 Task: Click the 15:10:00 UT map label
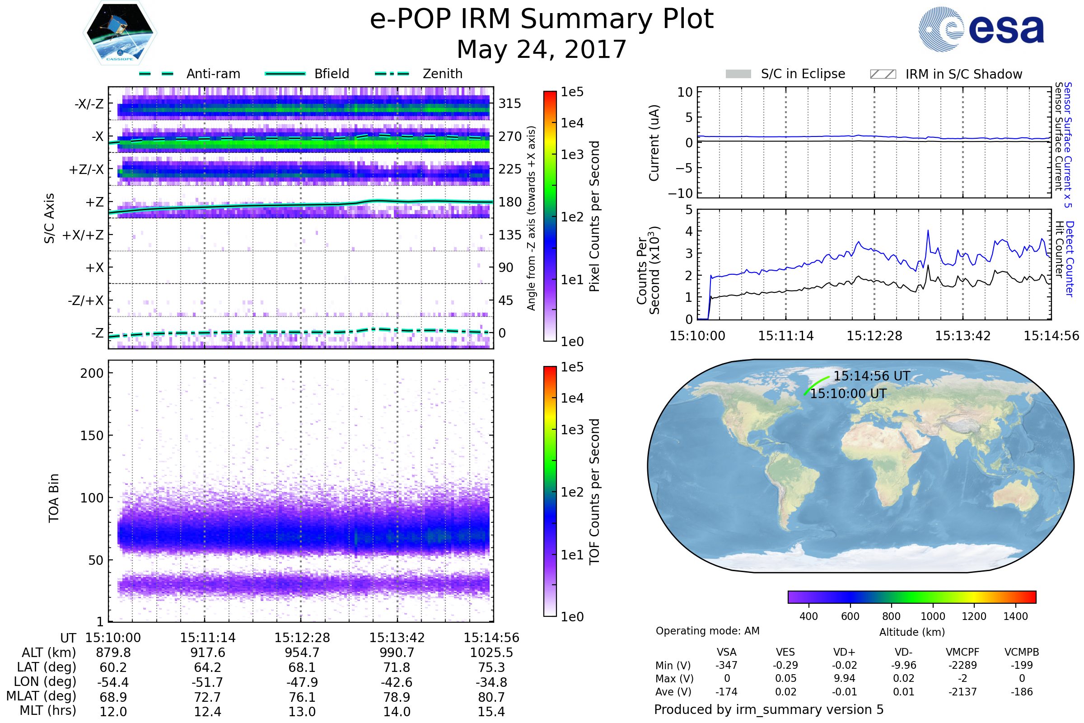849,394
